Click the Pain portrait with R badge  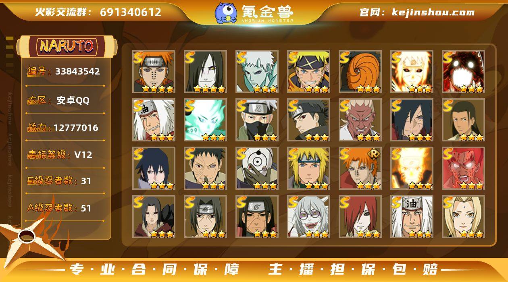tap(360, 168)
